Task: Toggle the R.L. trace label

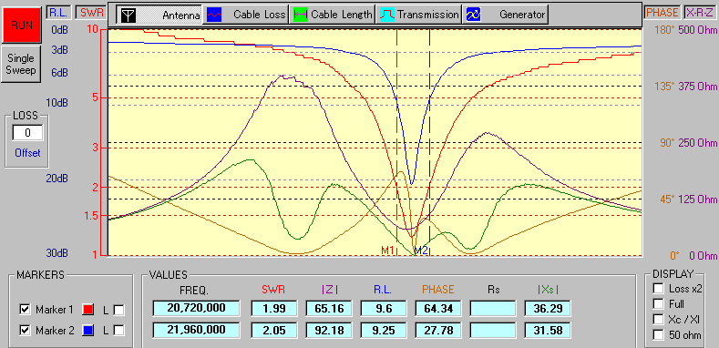Action: tap(58, 13)
